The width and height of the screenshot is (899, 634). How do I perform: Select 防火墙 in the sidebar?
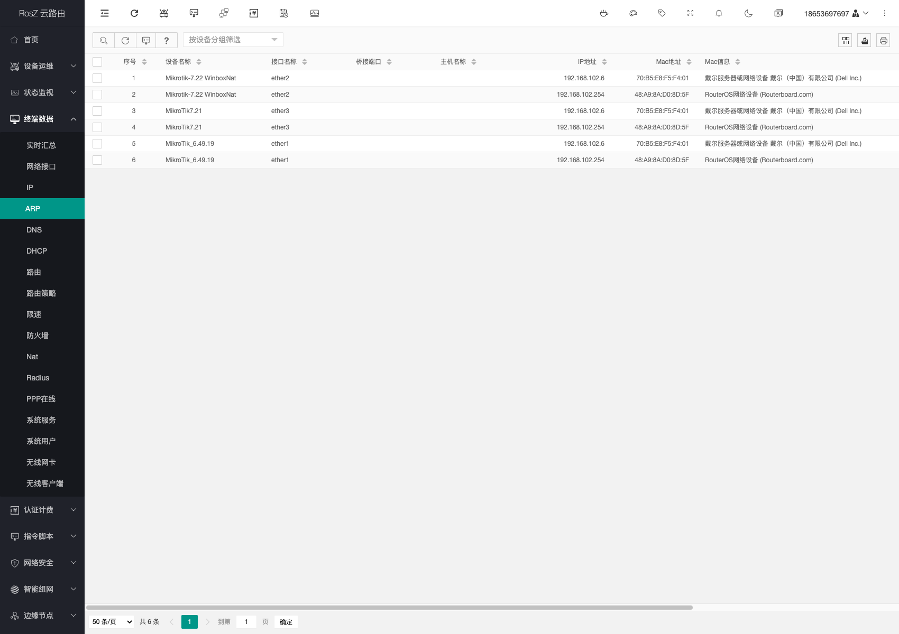(x=37, y=335)
